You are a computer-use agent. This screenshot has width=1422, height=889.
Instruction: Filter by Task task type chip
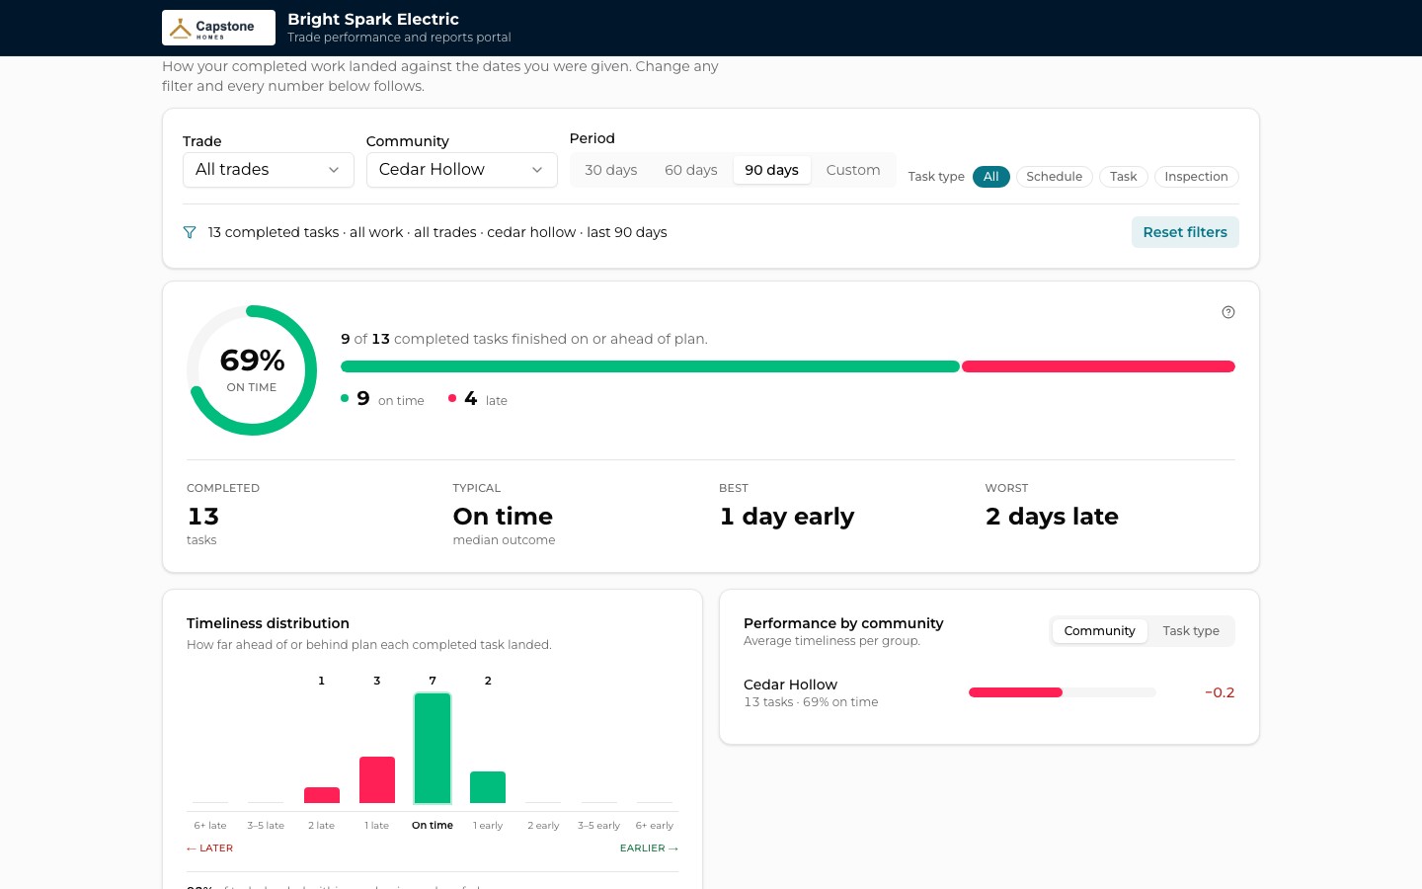1124,177
